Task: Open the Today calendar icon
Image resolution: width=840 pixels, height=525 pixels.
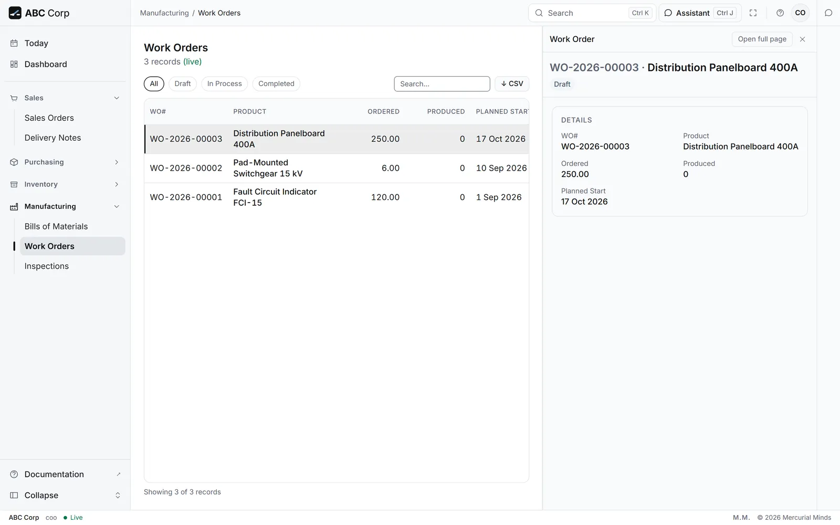Action: coord(14,43)
